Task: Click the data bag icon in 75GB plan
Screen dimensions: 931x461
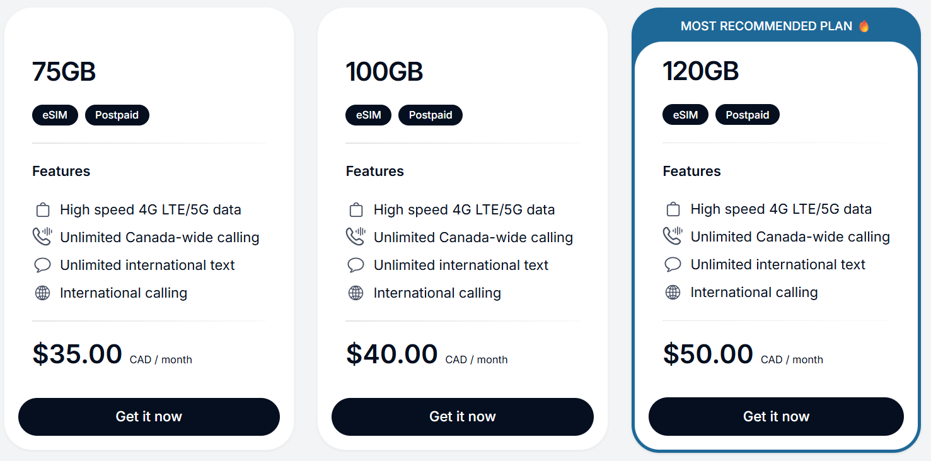Action: [x=42, y=210]
